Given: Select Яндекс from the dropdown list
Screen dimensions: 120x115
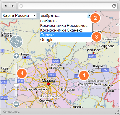Looking at the screenshot, I should (x=66, y=35).
